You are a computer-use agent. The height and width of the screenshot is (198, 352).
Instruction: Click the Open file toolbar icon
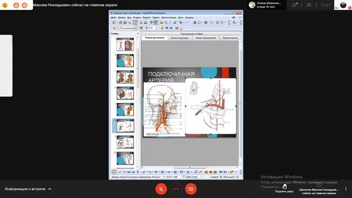click(120, 23)
